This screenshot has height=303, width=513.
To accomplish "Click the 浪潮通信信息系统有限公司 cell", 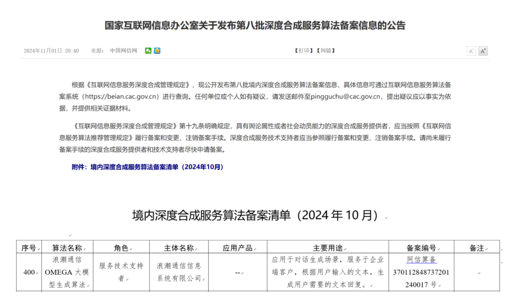I will pyautogui.click(x=179, y=272).
